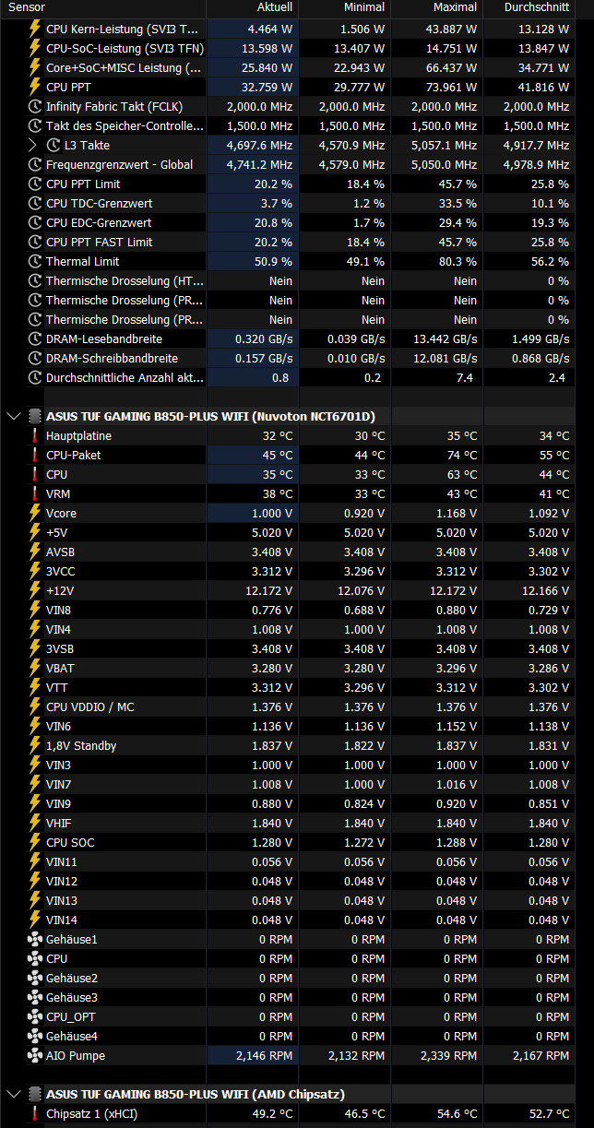The width and height of the screenshot is (594, 1128).
Task: Click the thermometer icon beside Chipsatz 1 (xHCI)
Action: coord(35,1113)
